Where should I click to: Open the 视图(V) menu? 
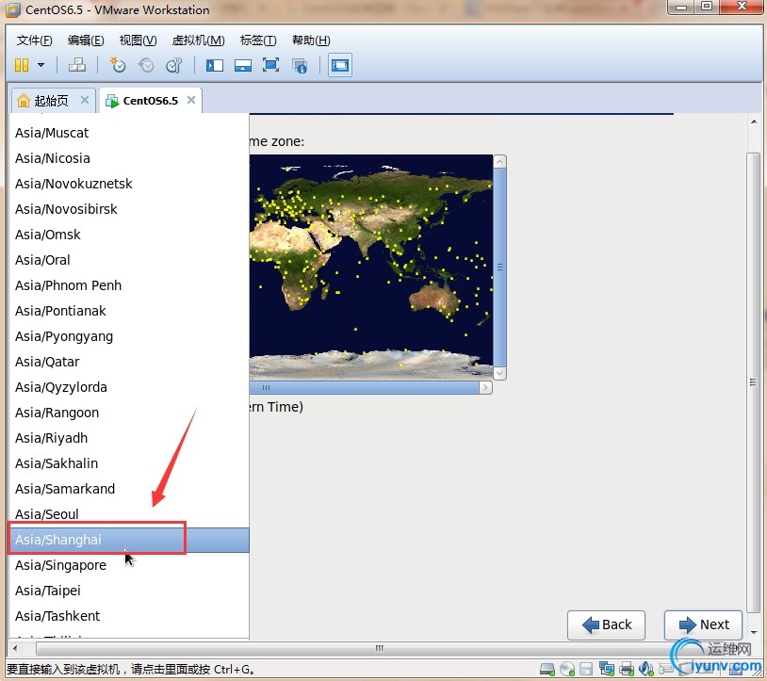(x=138, y=41)
